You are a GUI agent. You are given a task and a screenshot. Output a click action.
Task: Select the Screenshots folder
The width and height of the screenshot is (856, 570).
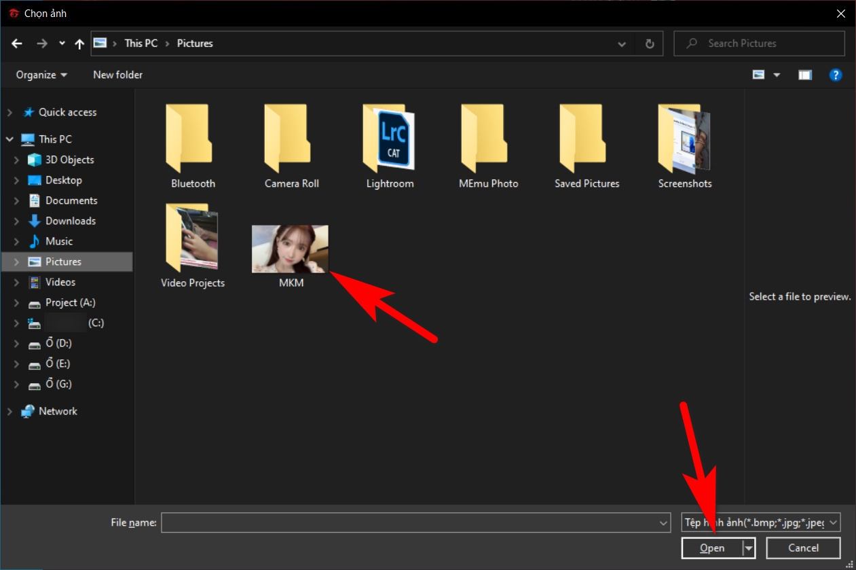[x=685, y=146]
